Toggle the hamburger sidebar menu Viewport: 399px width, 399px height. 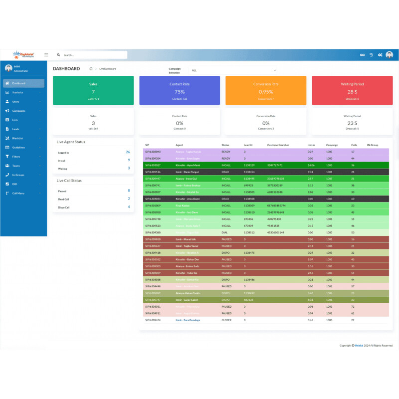coord(46,55)
